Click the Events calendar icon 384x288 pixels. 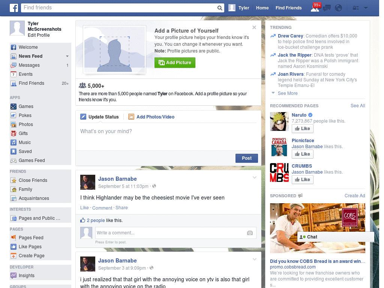13,74
